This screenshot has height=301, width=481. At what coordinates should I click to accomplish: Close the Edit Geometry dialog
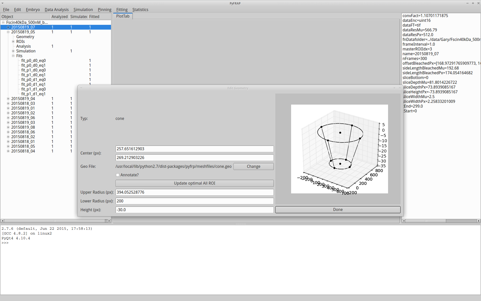tap(400, 88)
